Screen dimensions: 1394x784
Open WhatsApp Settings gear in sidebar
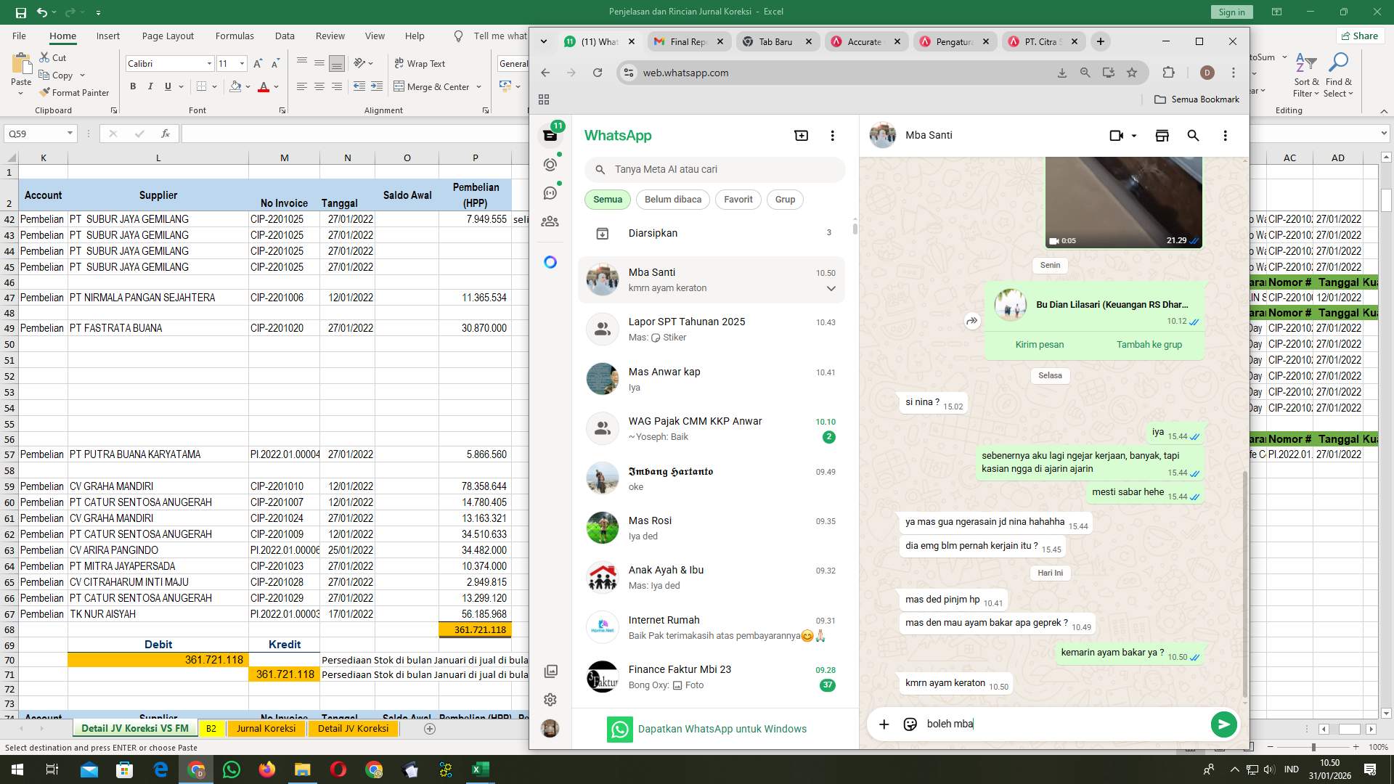550,699
